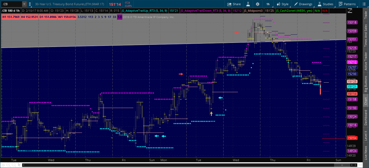Viewport: 369px width, 168px height.
Task: Click the purple 1.8 value box
Action: point(120,17)
